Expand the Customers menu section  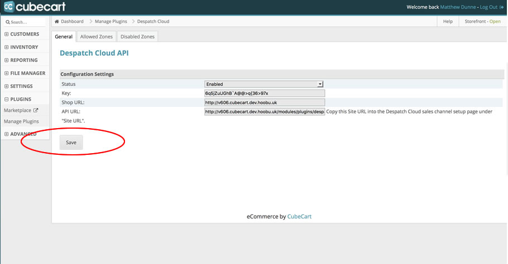[x=6, y=34]
